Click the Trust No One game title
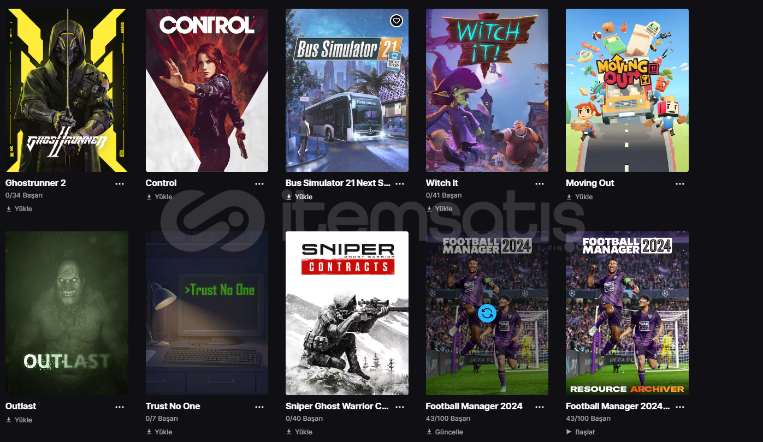This screenshot has height=442, width=763. pos(173,406)
